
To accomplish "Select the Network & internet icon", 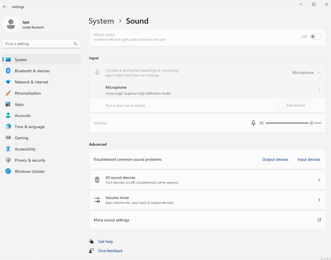I will 8,82.
